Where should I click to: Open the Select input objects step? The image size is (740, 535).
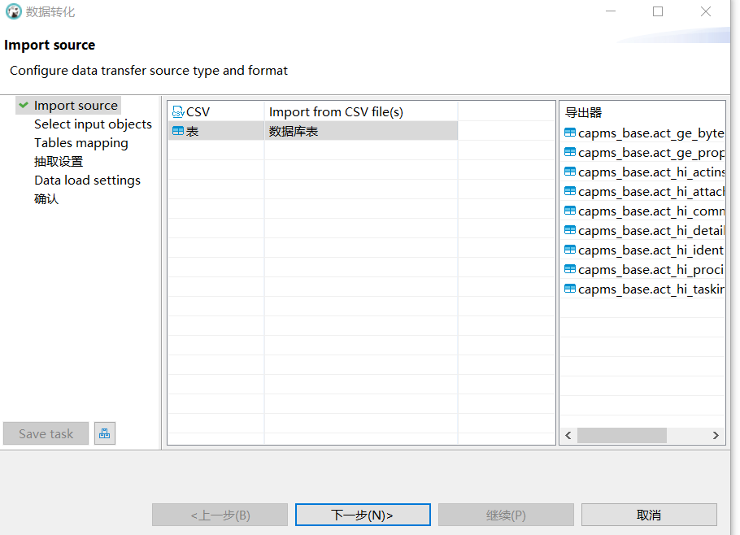point(93,124)
